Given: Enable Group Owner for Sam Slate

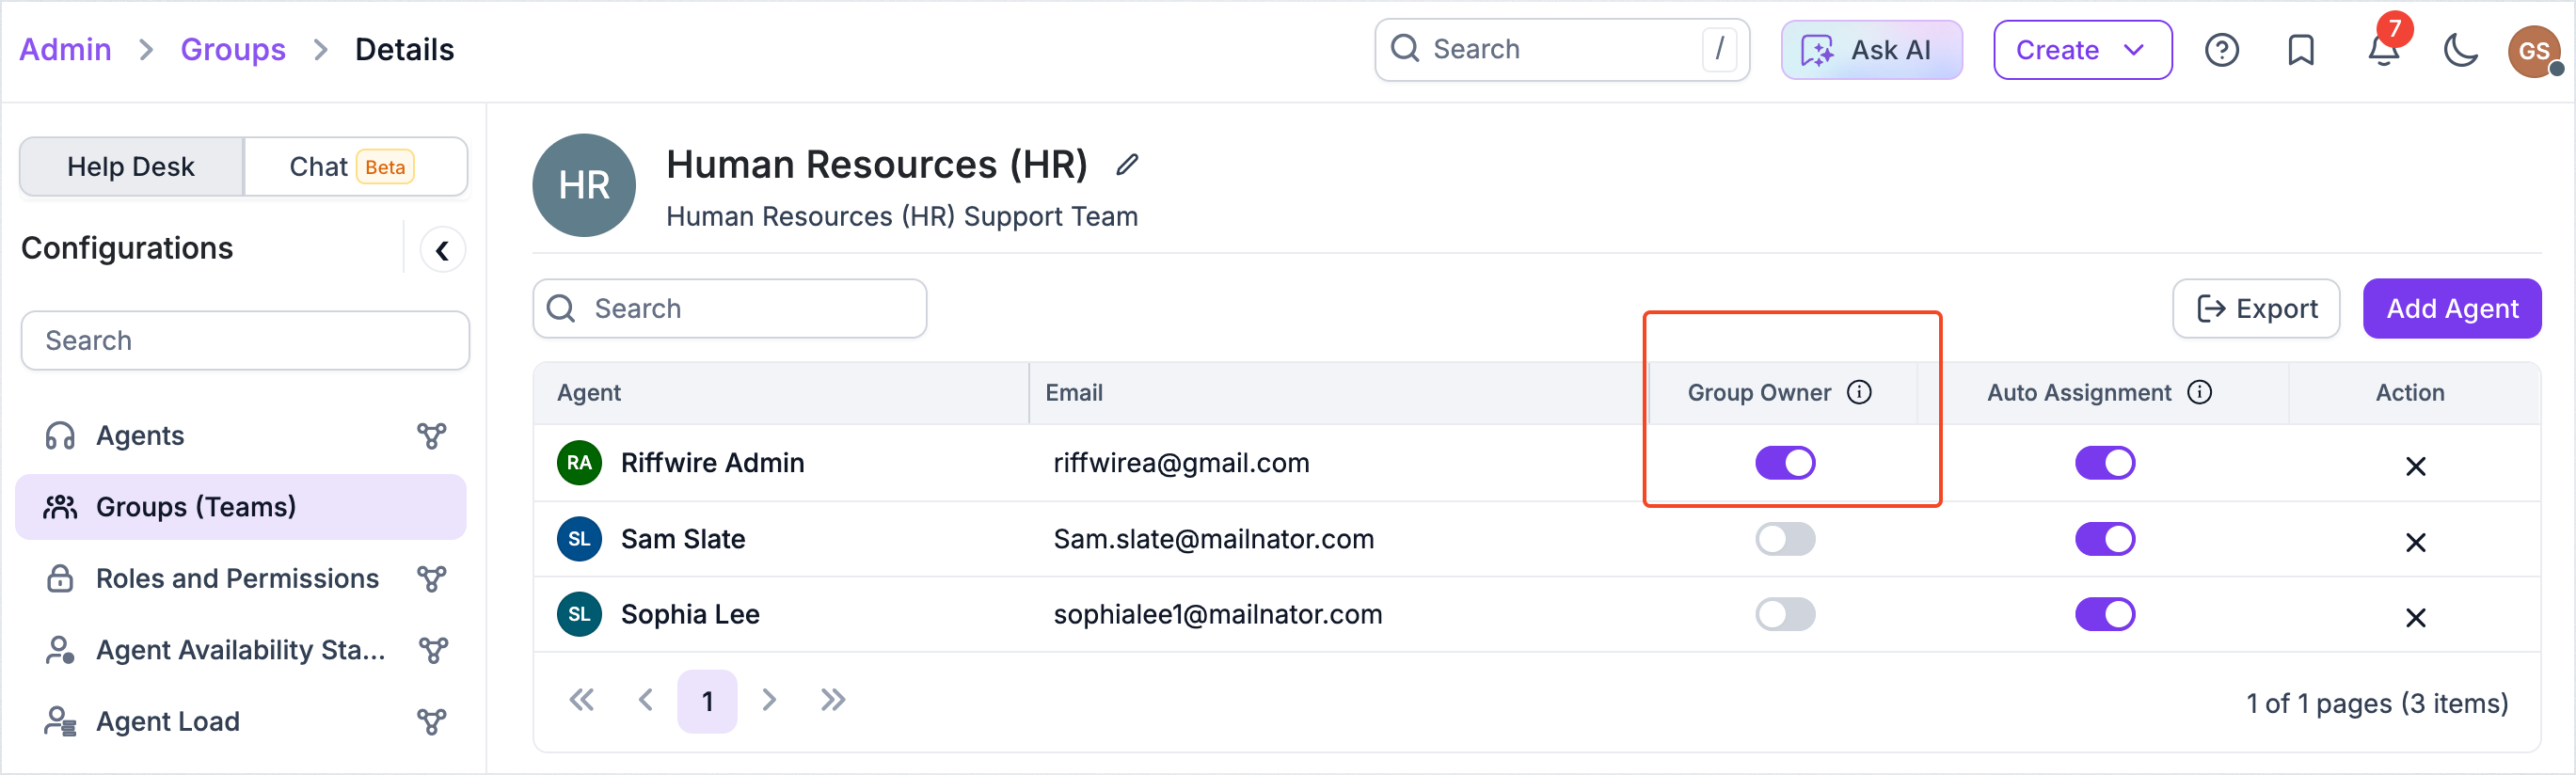Looking at the screenshot, I should click(1785, 539).
